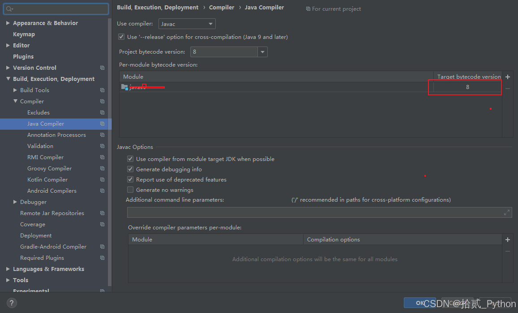Click the For current project copy icon
Image resolution: width=518 pixels, height=313 pixels.
click(308, 9)
